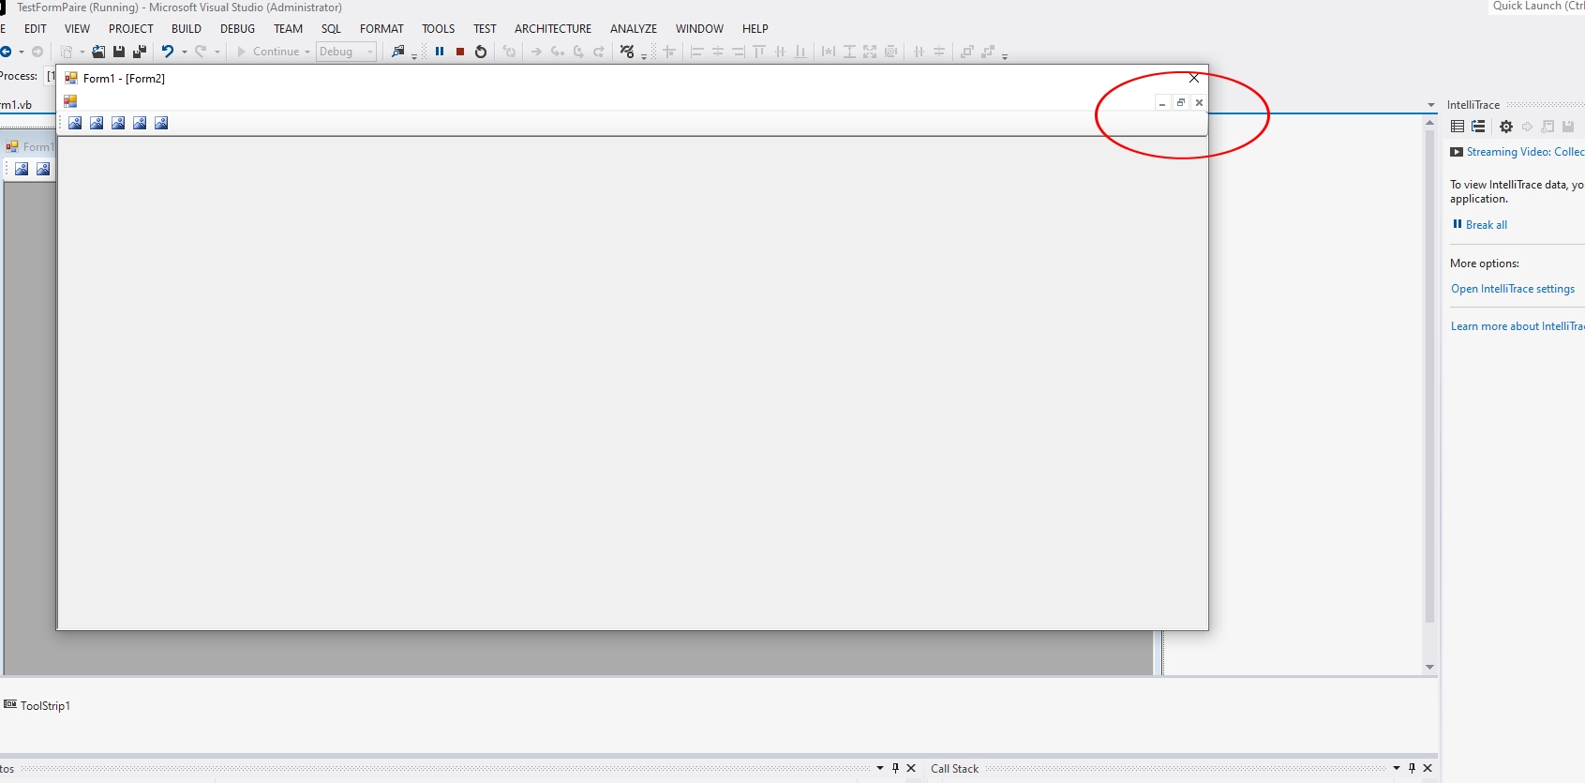Click the Open File icon in toolbar
Viewport: 1585px width, 783px height.
point(98,52)
